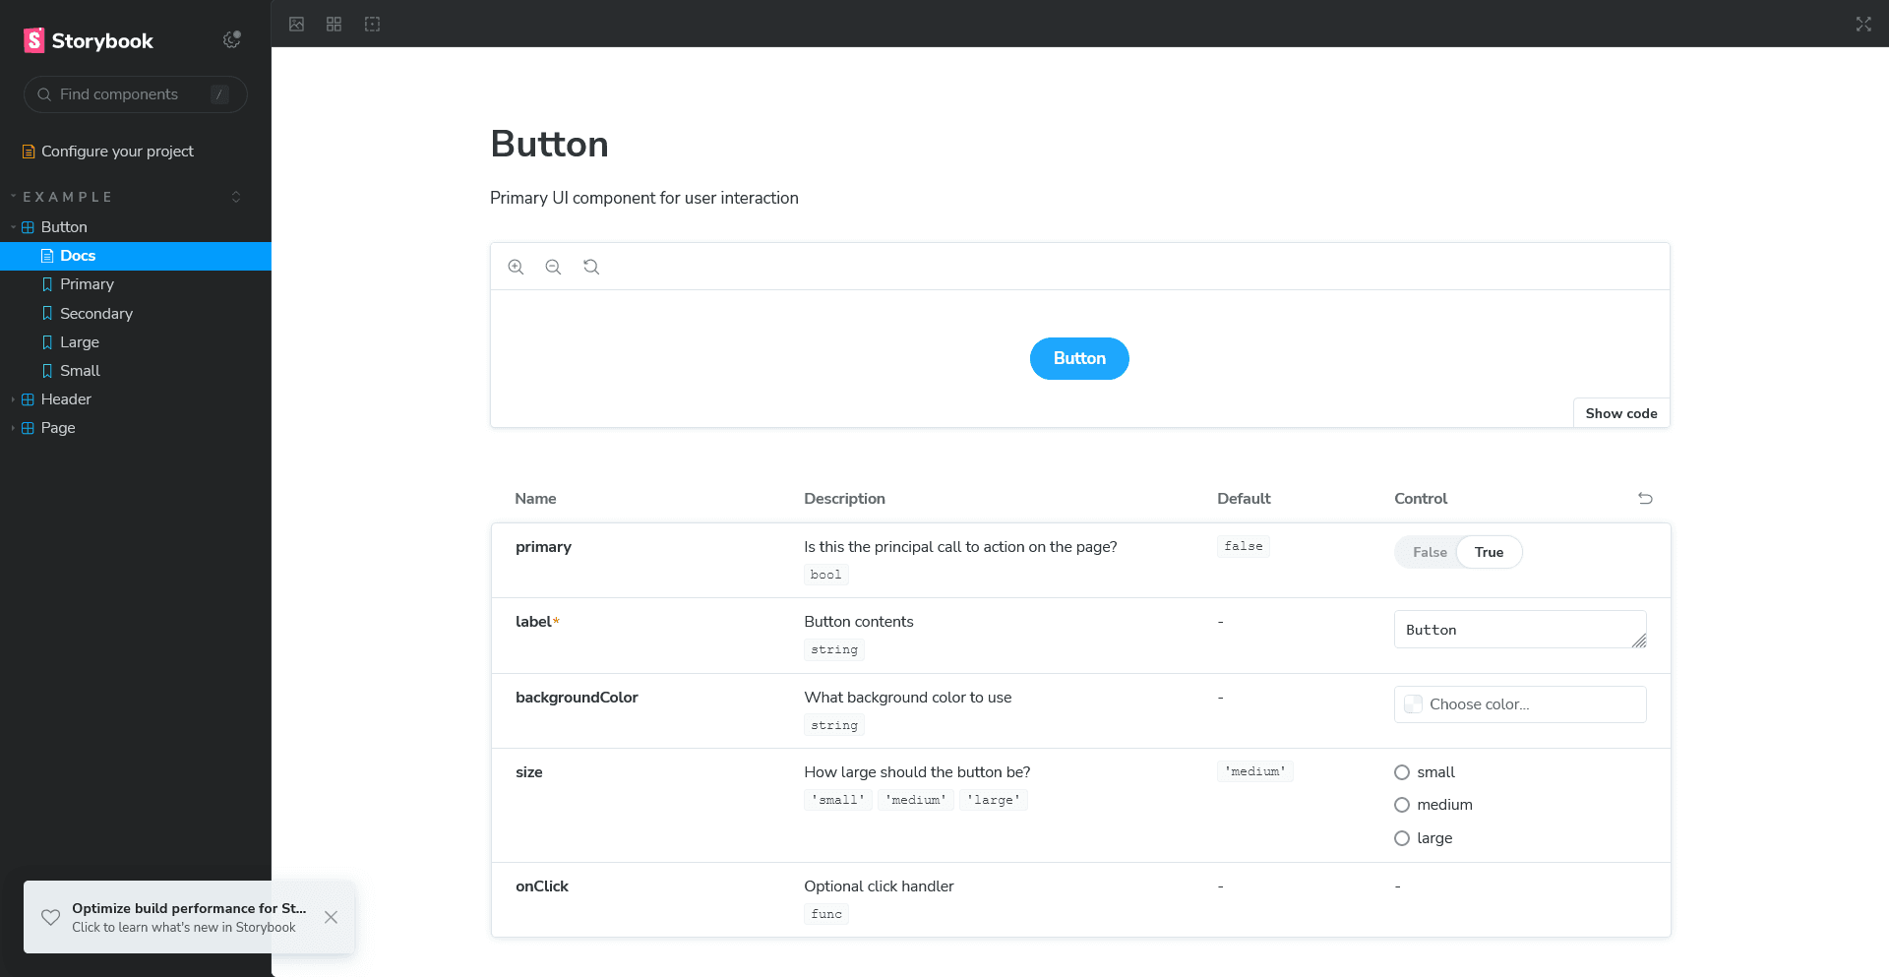Image resolution: width=1889 pixels, height=977 pixels.
Task: Collapse the EXAMPLE section
Action: coord(67,197)
